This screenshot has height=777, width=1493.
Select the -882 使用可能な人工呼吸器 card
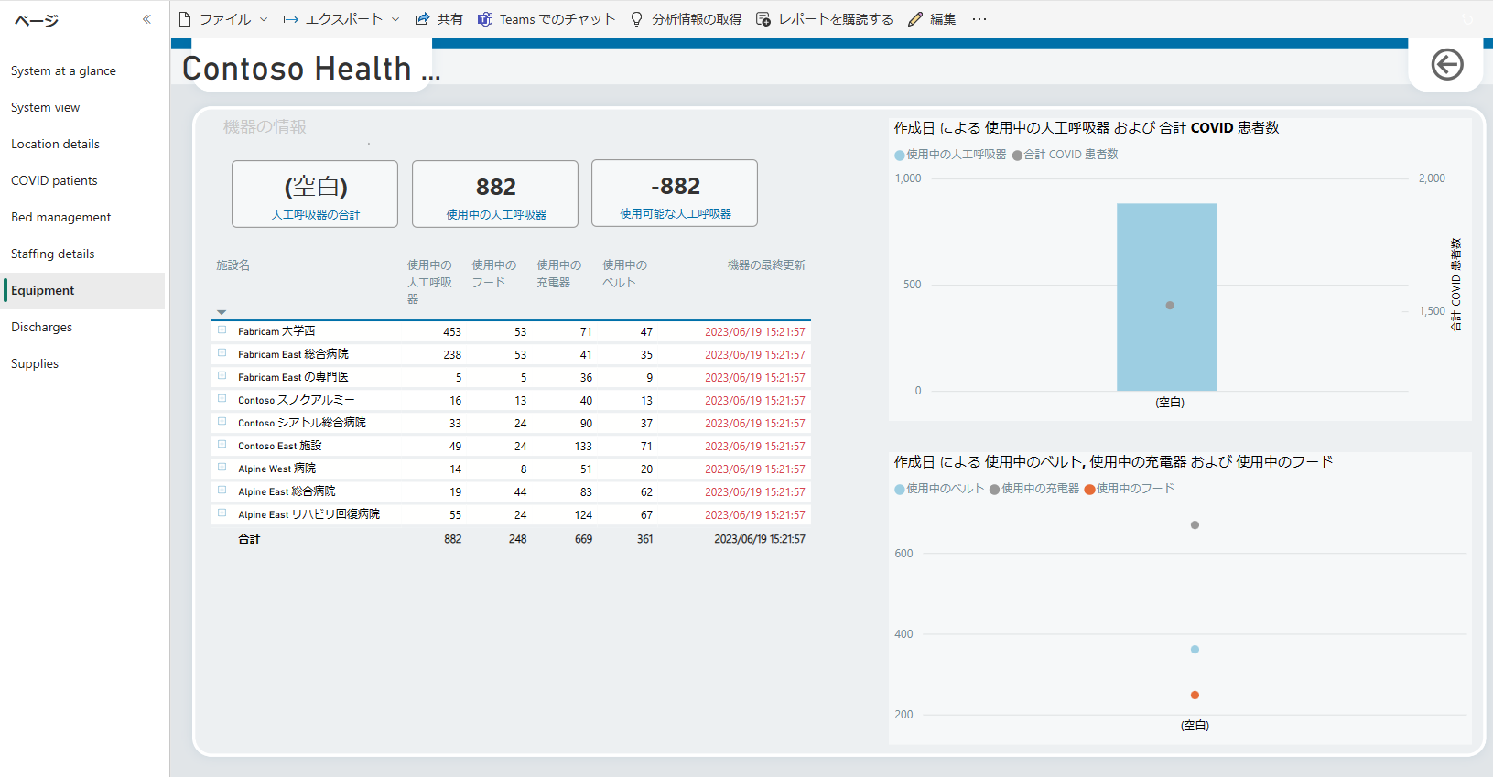675,193
